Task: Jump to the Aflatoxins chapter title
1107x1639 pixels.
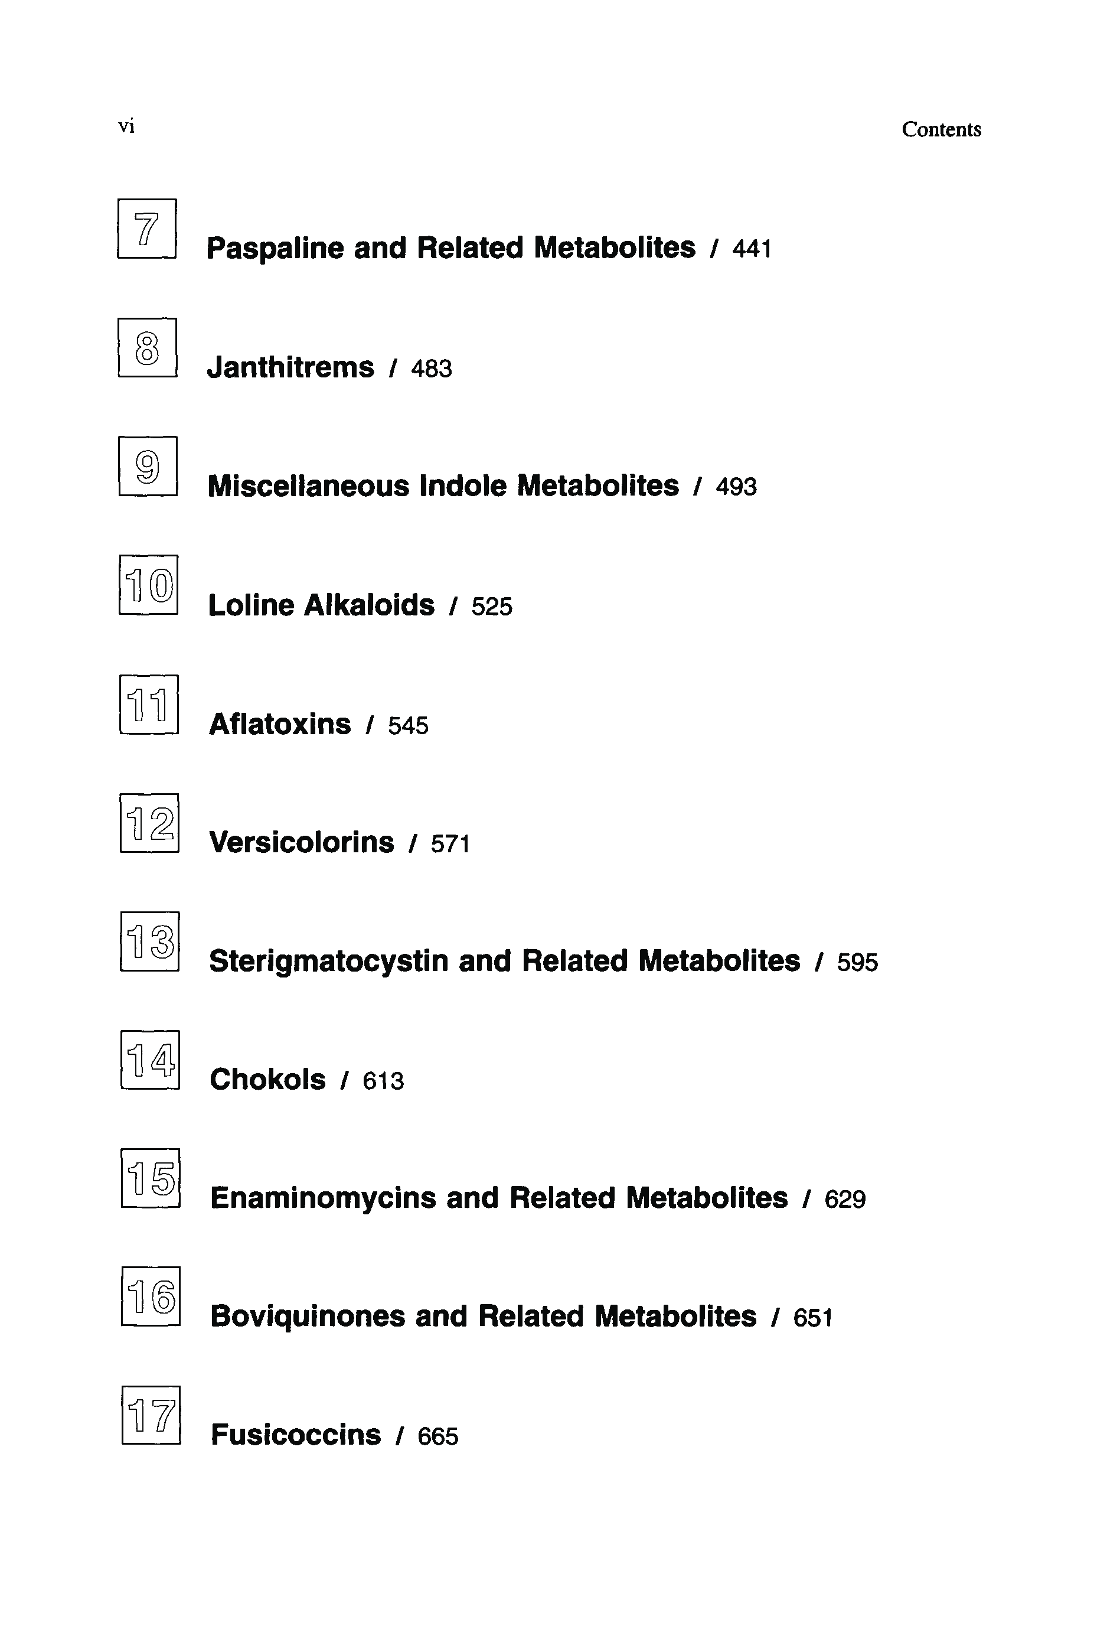Action: coord(280,724)
